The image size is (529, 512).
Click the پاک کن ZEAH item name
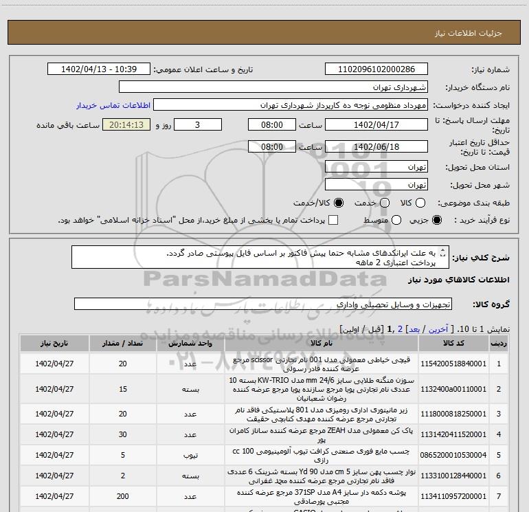pyautogui.click(x=322, y=435)
